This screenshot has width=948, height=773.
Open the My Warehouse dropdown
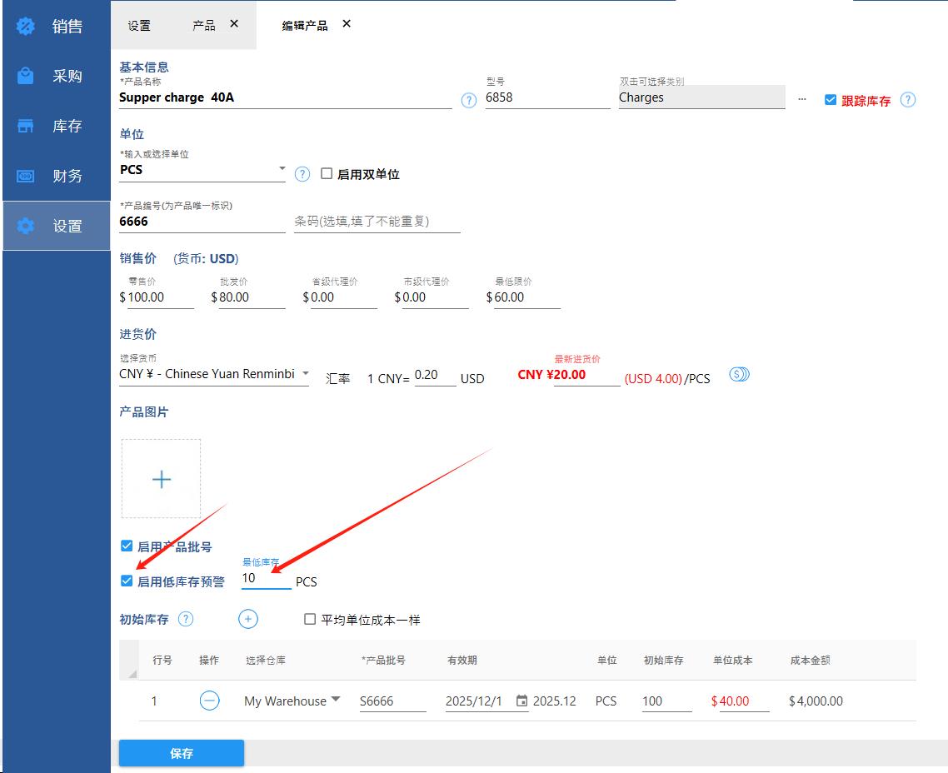[x=336, y=700]
